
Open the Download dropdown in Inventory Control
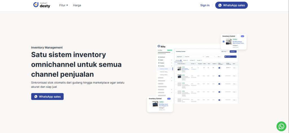(x=233, y=51)
